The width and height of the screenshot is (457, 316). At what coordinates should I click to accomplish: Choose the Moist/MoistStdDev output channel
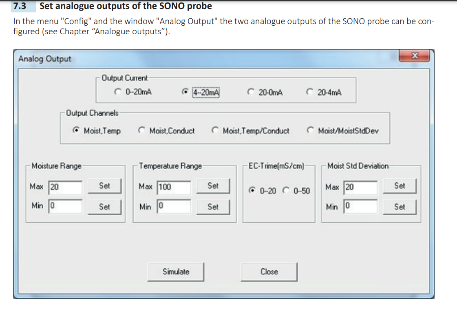tap(311, 131)
